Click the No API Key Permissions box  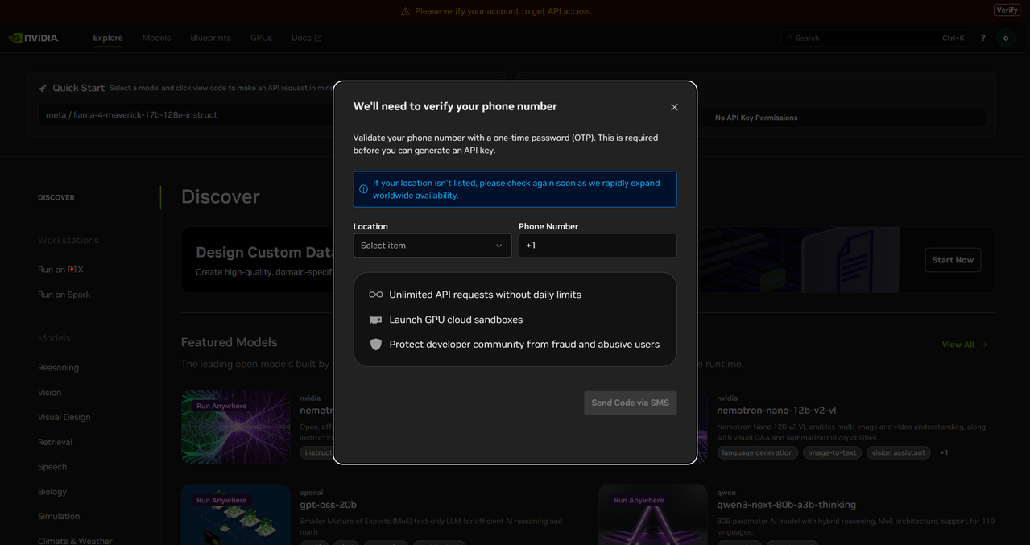tap(756, 118)
